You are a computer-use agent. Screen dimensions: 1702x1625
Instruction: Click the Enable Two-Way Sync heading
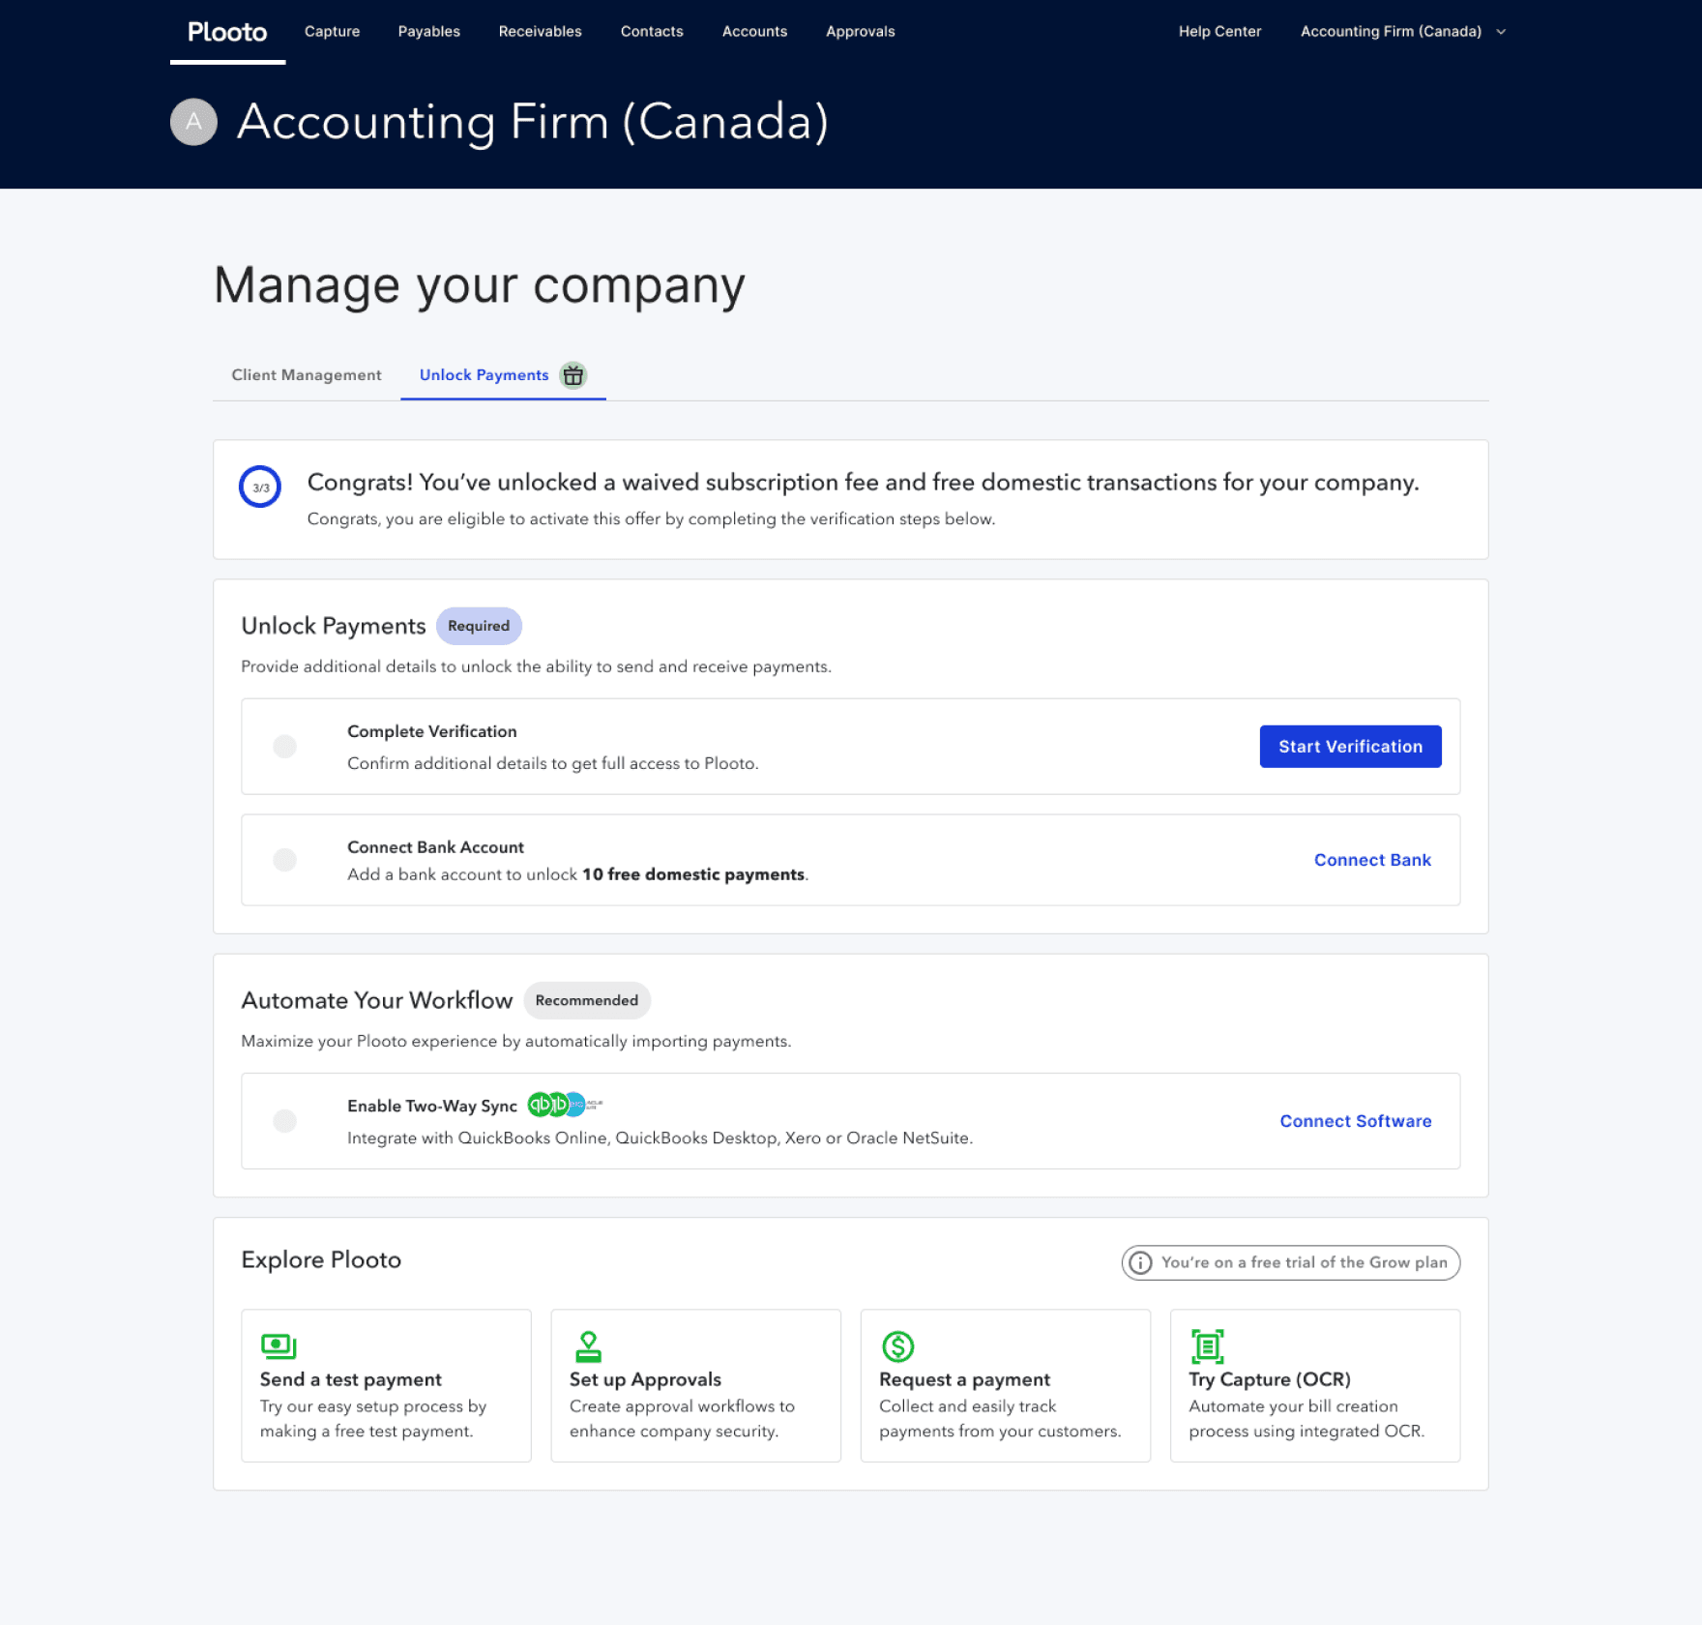432,1106
